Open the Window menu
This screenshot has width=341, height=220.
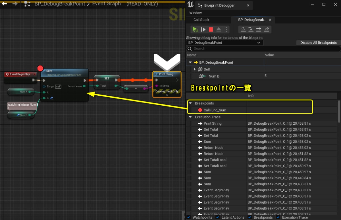[195, 13]
